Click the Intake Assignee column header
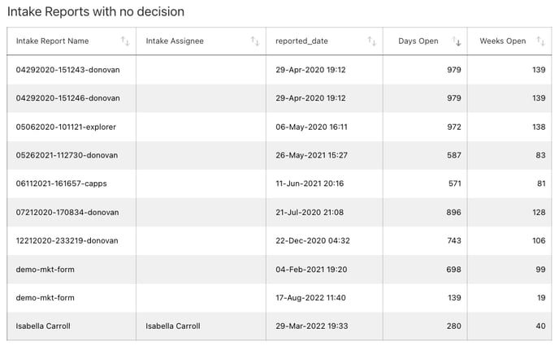This screenshot has height=354, width=559. click(175, 41)
